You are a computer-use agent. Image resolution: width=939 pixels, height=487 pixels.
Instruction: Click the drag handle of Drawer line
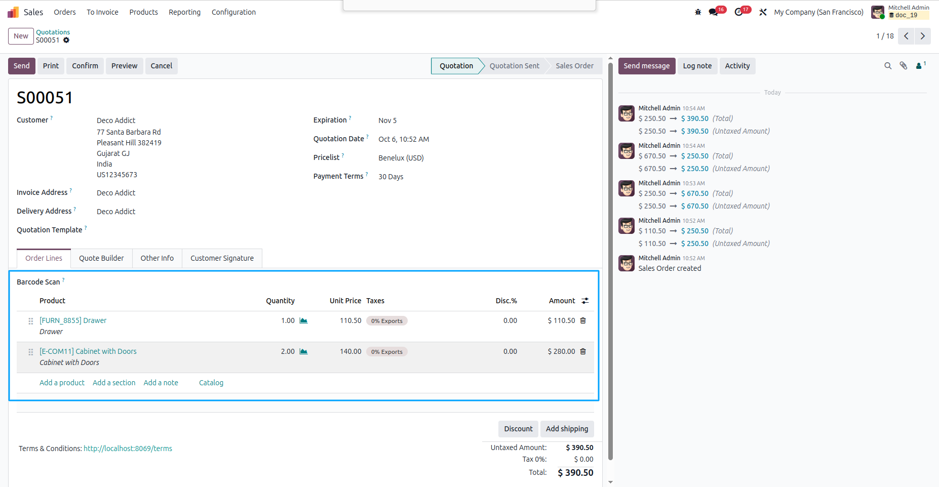(x=31, y=321)
